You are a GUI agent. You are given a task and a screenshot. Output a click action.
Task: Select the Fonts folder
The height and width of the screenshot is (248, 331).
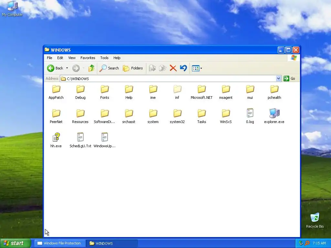tap(105, 92)
